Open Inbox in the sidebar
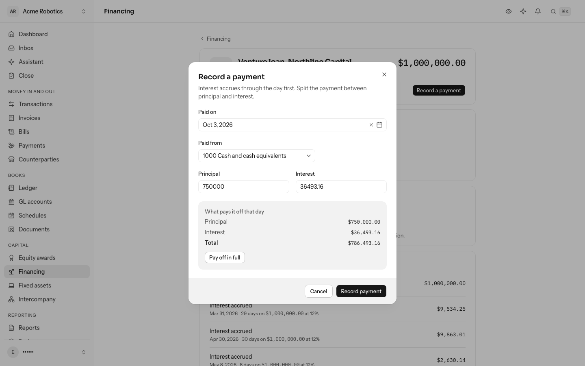 tap(47, 48)
